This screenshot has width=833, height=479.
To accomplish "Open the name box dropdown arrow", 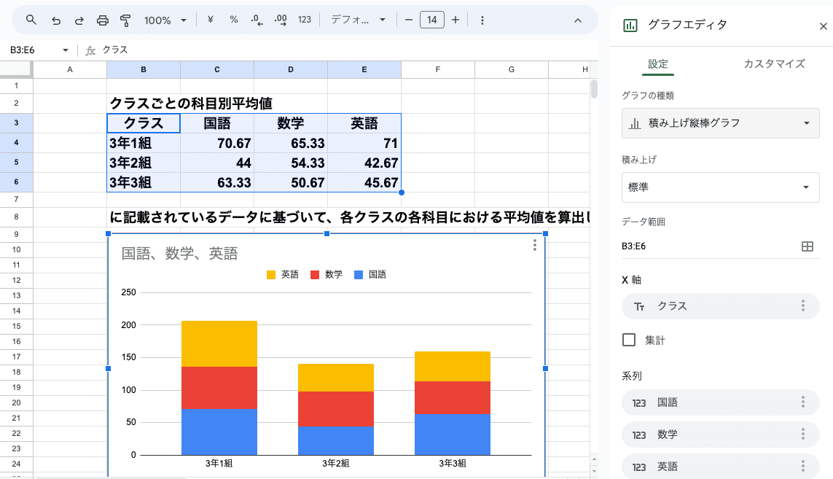I will (66, 50).
